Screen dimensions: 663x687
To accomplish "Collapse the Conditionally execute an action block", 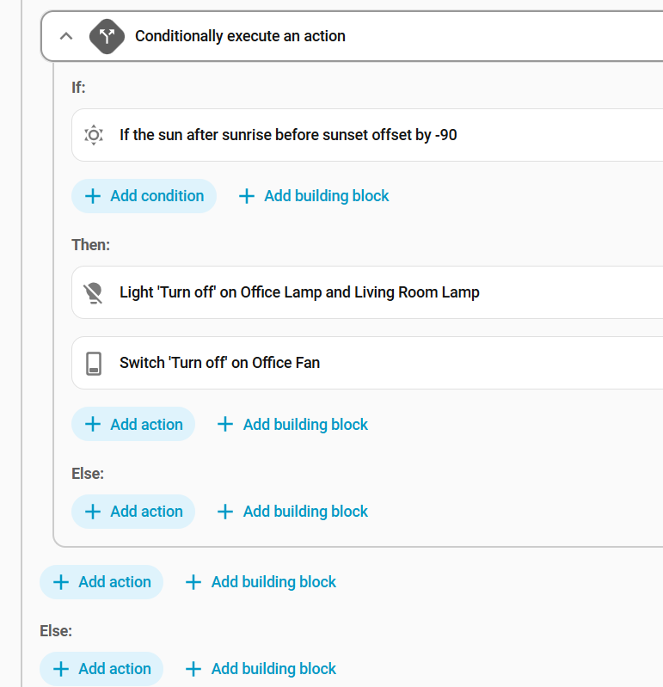I will click(x=66, y=36).
